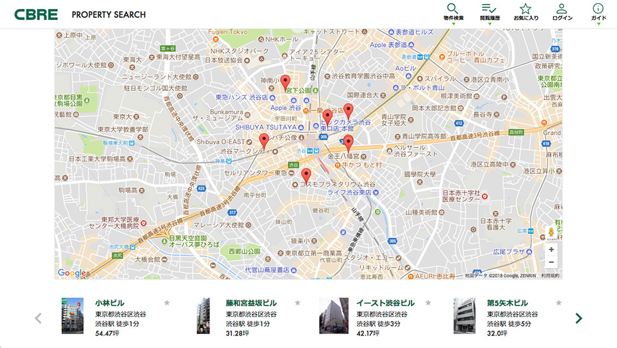Click the Street View pegman icon
617x348 pixels.
[x=551, y=232]
